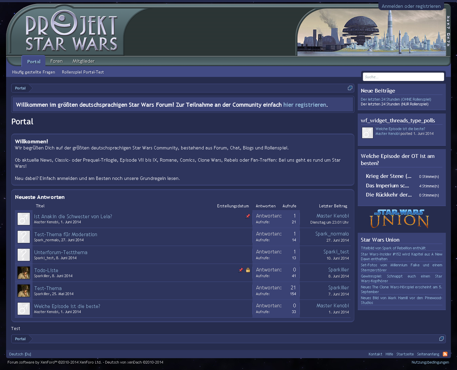Click sticky pin icon on Anakin thread
Image resolution: width=457 pixels, height=370 pixels.
click(x=248, y=216)
